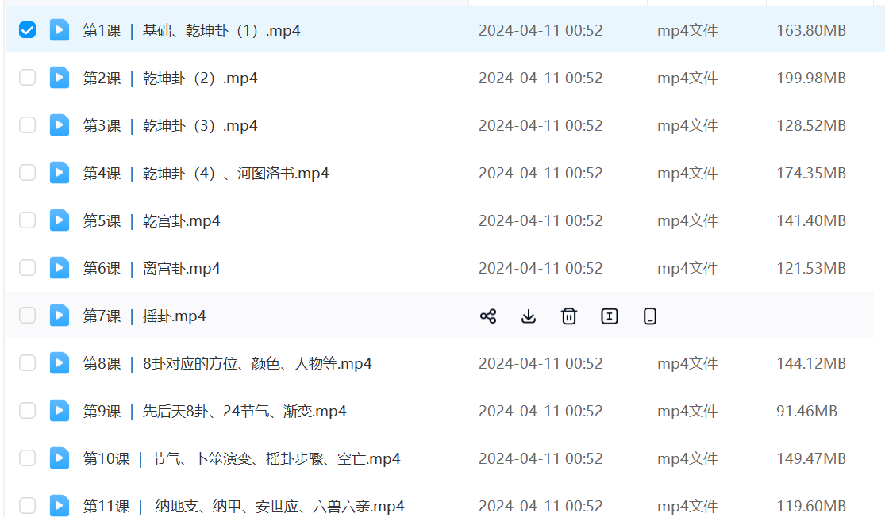
Task: Tick the checkbox for 第7课 摇卦.mp4
Action: (x=28, y=316)
